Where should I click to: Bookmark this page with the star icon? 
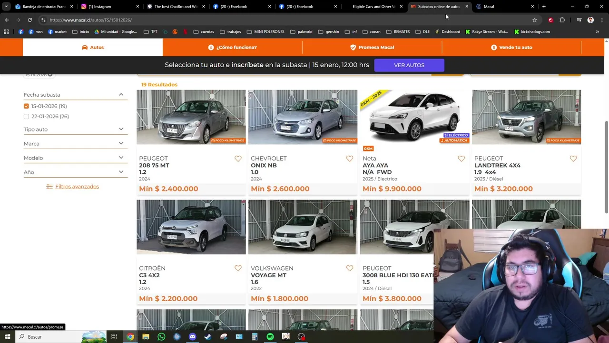click(535, 20)
